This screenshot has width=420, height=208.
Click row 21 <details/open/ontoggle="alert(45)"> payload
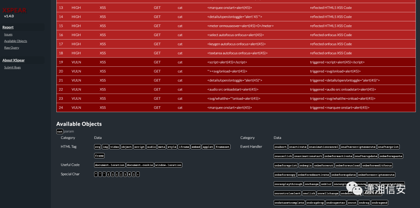point(234,80)
